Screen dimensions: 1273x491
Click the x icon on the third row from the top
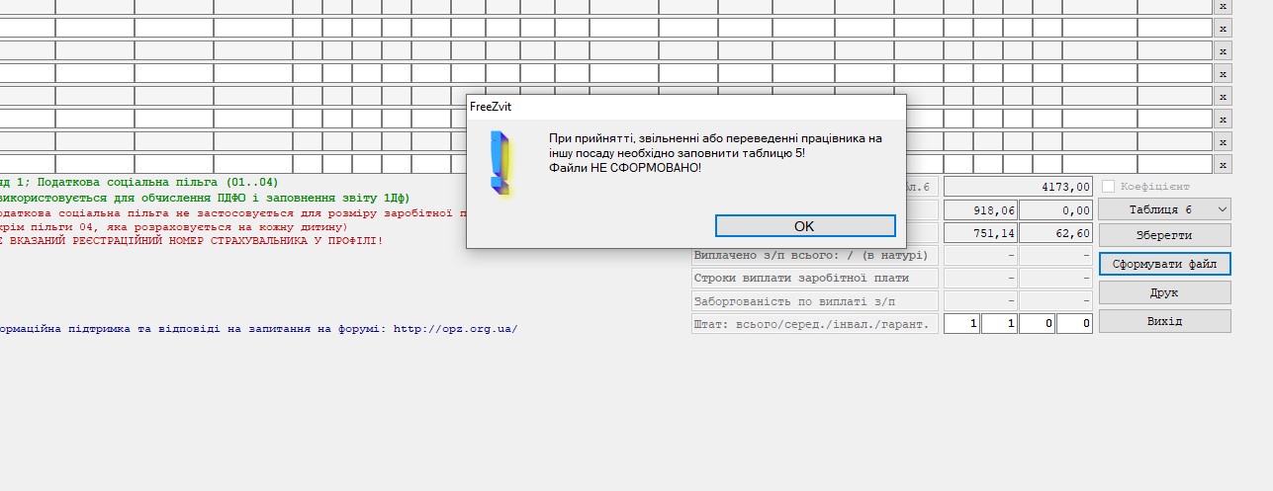(x=1223, y=51)
